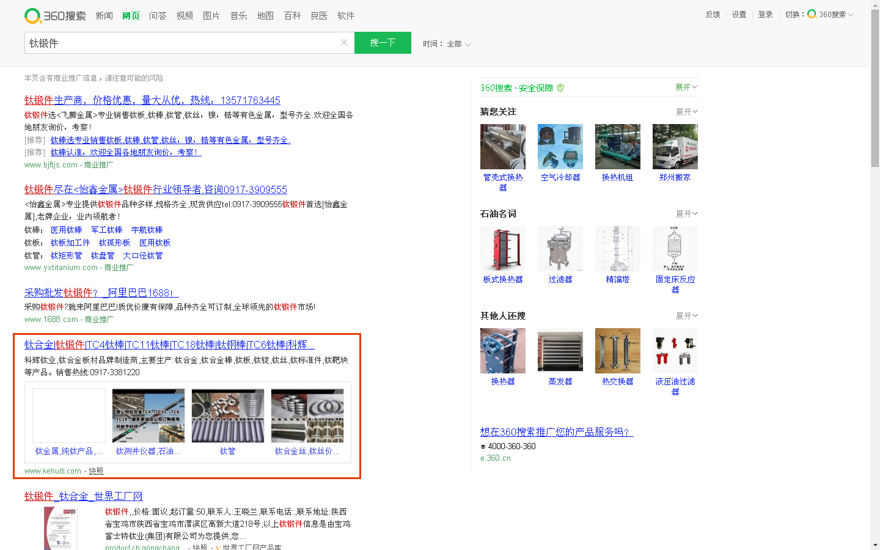The image size is (880, 550).
Task: Open the 软件 tab
Action: [346, 16]
